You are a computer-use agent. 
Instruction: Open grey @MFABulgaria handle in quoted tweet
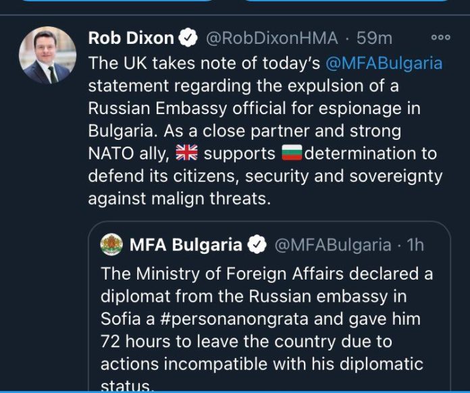pyautogui.click(x=332, y=245)
